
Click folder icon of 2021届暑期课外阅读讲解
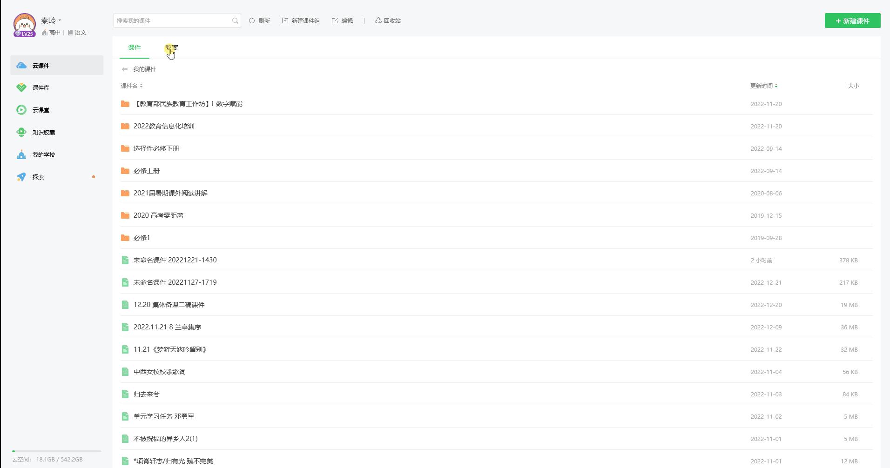125,193
